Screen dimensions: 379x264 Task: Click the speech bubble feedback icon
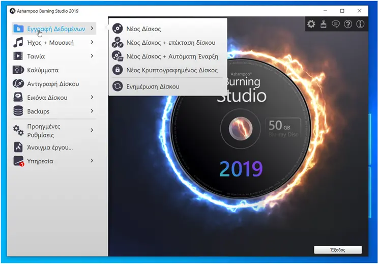point(336,24)
